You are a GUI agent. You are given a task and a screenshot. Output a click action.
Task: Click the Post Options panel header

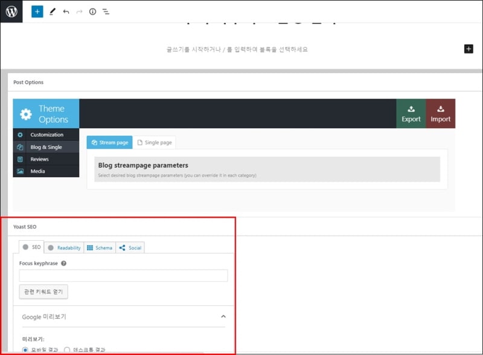245,82
